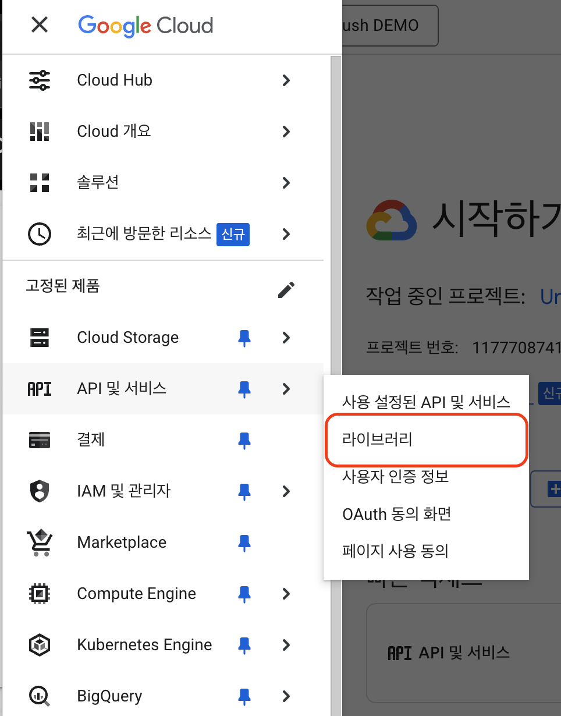The image size is (561, 716).
Task: Expand the Cloud Storage submenu chevron
Action: tap(286, 338)
